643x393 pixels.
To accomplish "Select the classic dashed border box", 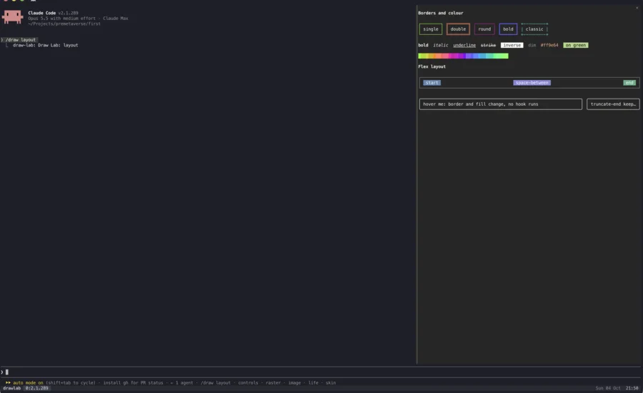I will coord(534,29).
